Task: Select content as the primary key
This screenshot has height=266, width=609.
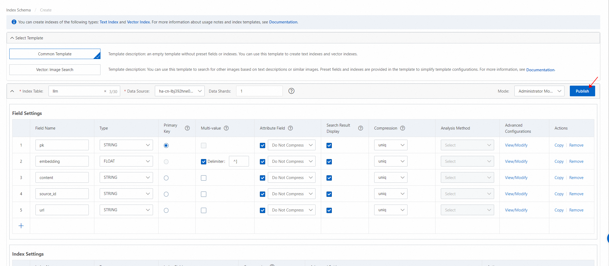Action: [x=166, y=178]
